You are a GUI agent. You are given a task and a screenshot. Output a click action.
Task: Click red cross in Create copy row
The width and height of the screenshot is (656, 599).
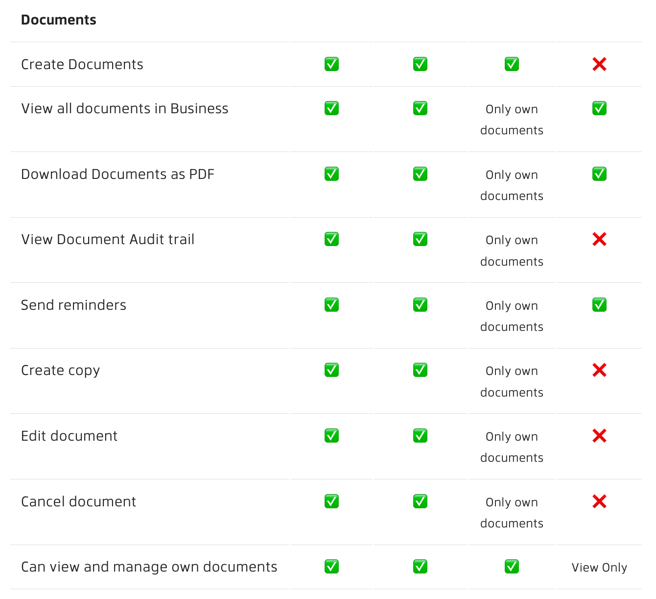[x=599, y=370]
